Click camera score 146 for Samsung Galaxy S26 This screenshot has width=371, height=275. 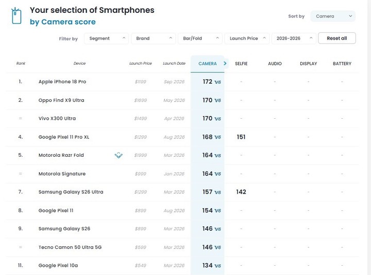(x=208, y=229)
